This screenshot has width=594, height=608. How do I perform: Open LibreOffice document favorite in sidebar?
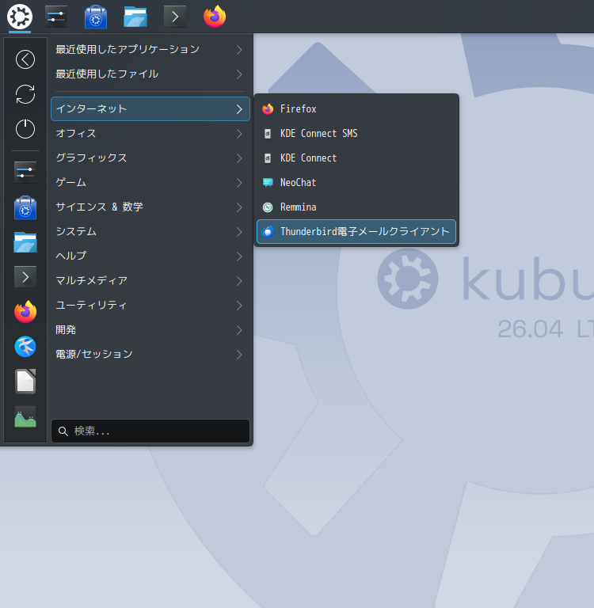click(x=25, y=382)
